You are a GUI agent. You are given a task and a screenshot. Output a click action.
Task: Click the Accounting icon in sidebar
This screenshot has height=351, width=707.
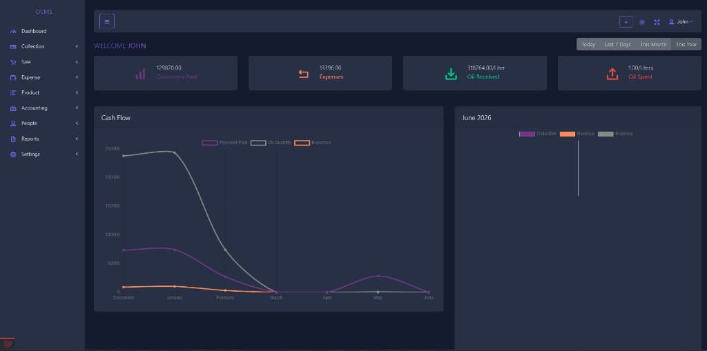13,108
